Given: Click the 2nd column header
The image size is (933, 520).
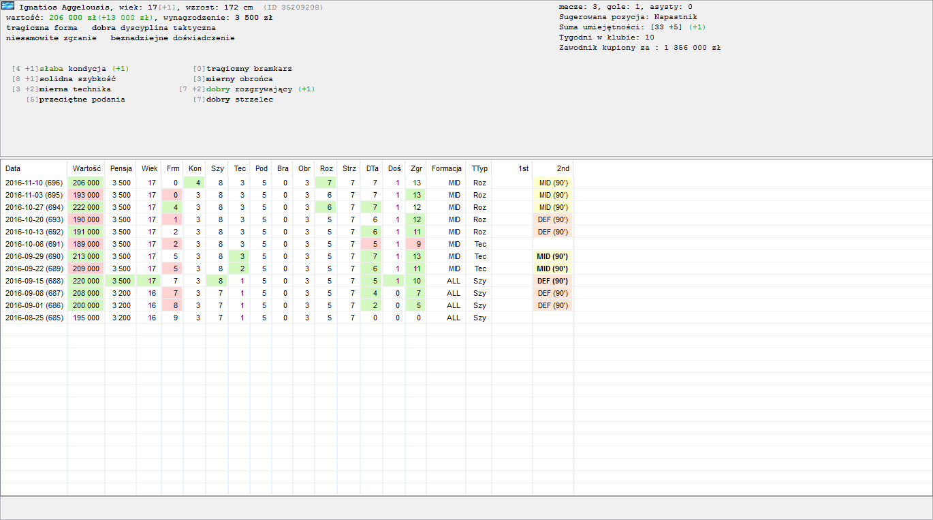Looking at the screenshot, I should (x=563, y=168).
